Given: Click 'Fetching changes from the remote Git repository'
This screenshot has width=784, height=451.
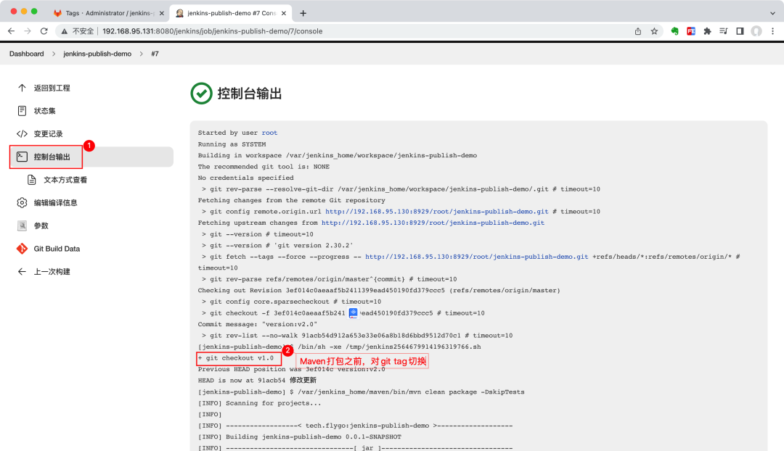Looking at the screenshot, I should [x=292, y=200].
